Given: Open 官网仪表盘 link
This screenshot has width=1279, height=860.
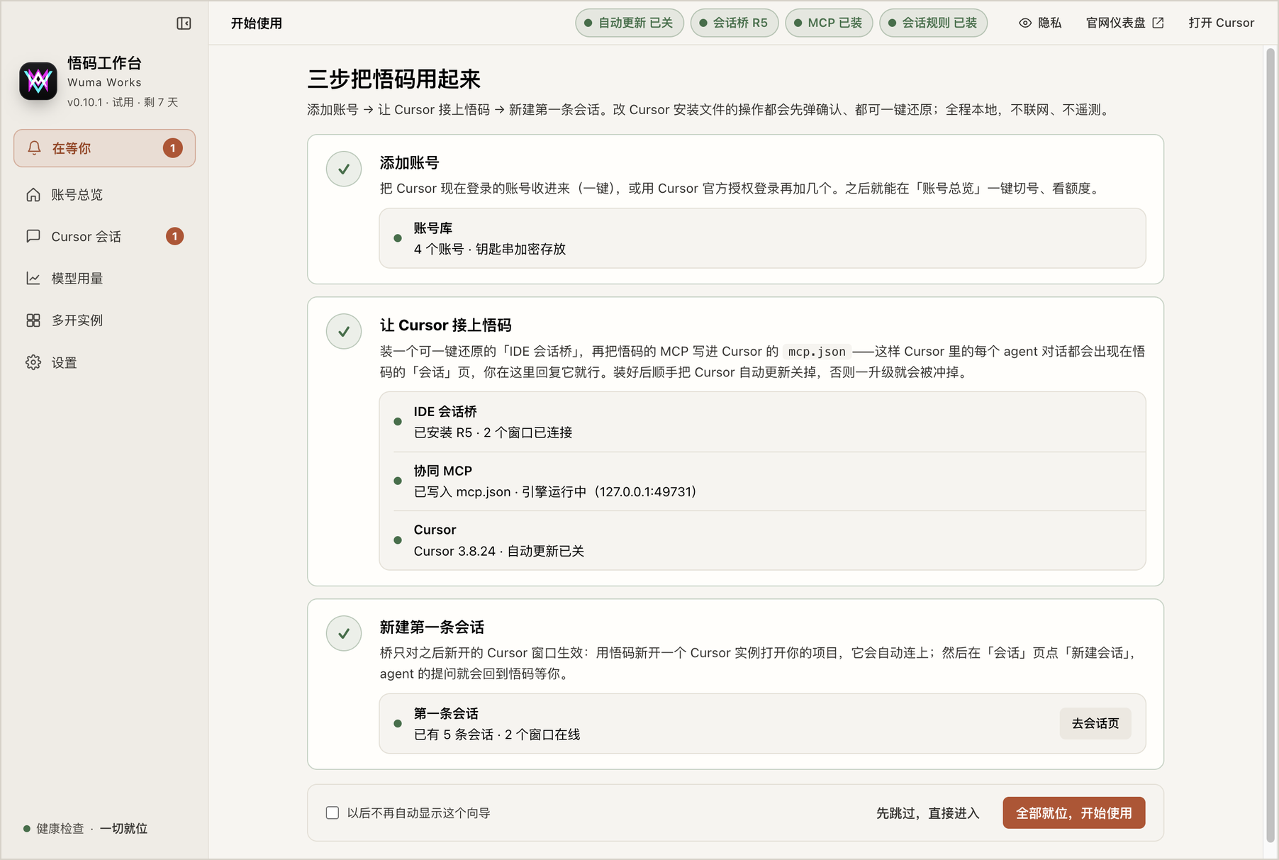Looking at the screenshot, I should (1125, 23).
